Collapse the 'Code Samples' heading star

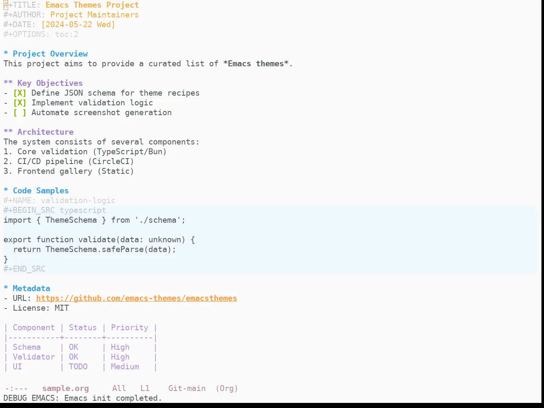coord(6,191)
